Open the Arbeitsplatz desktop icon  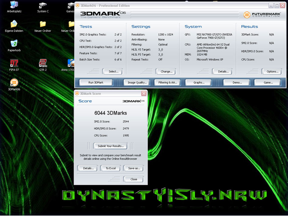(x=14, y=7)
